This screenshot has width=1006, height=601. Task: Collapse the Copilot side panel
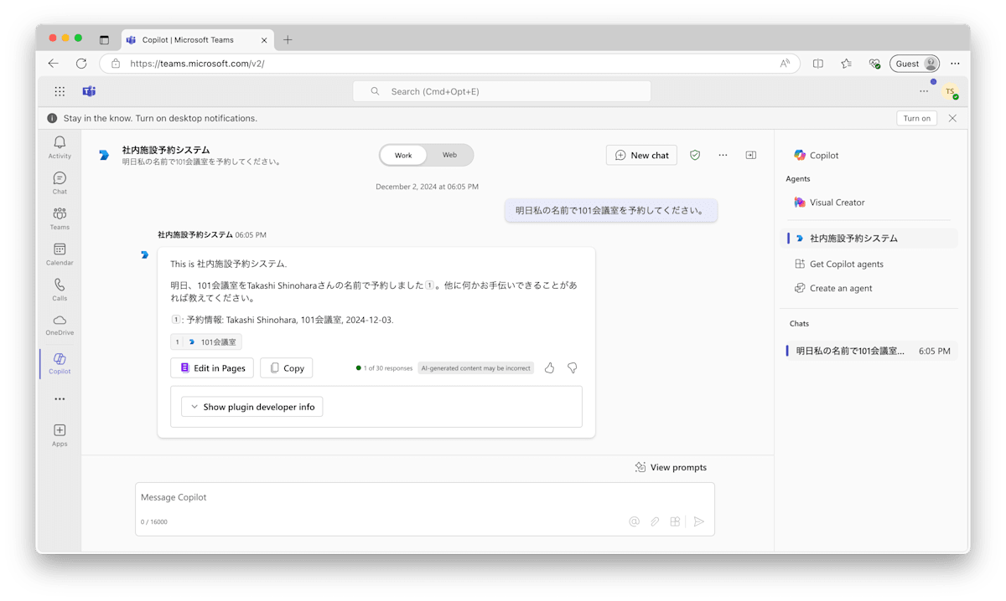coord(751,155)
